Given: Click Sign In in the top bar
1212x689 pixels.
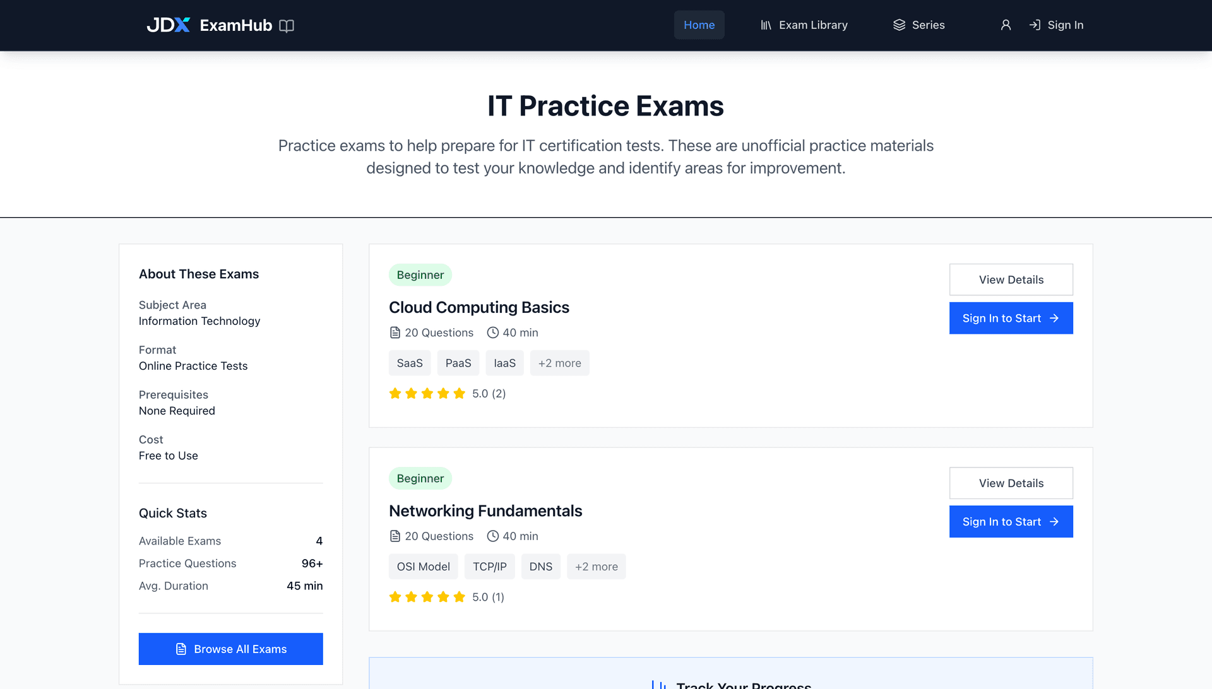Looking at the screenshot, I should (1065, 25).
